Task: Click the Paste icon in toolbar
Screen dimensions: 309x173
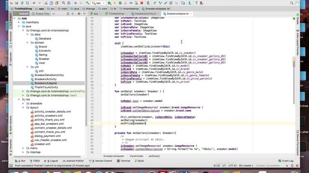Action: (57, 3)
